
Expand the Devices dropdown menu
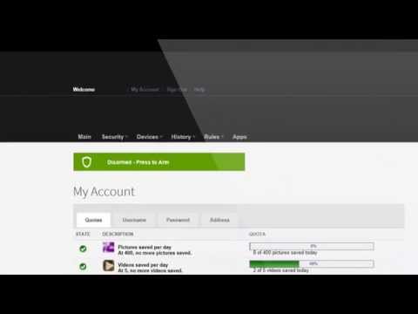(149, 137)
